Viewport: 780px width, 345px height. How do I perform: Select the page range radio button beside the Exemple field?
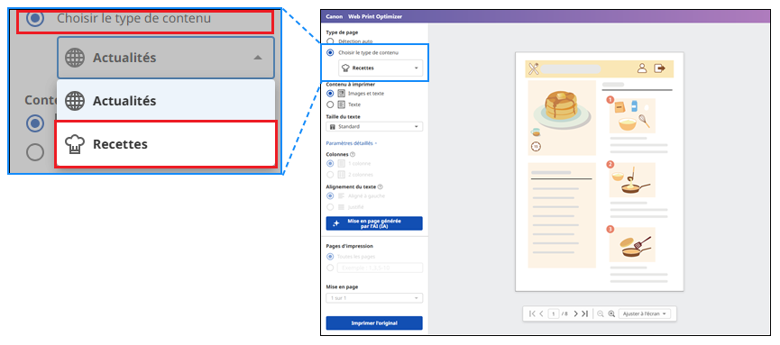click(x=330, y=268)
